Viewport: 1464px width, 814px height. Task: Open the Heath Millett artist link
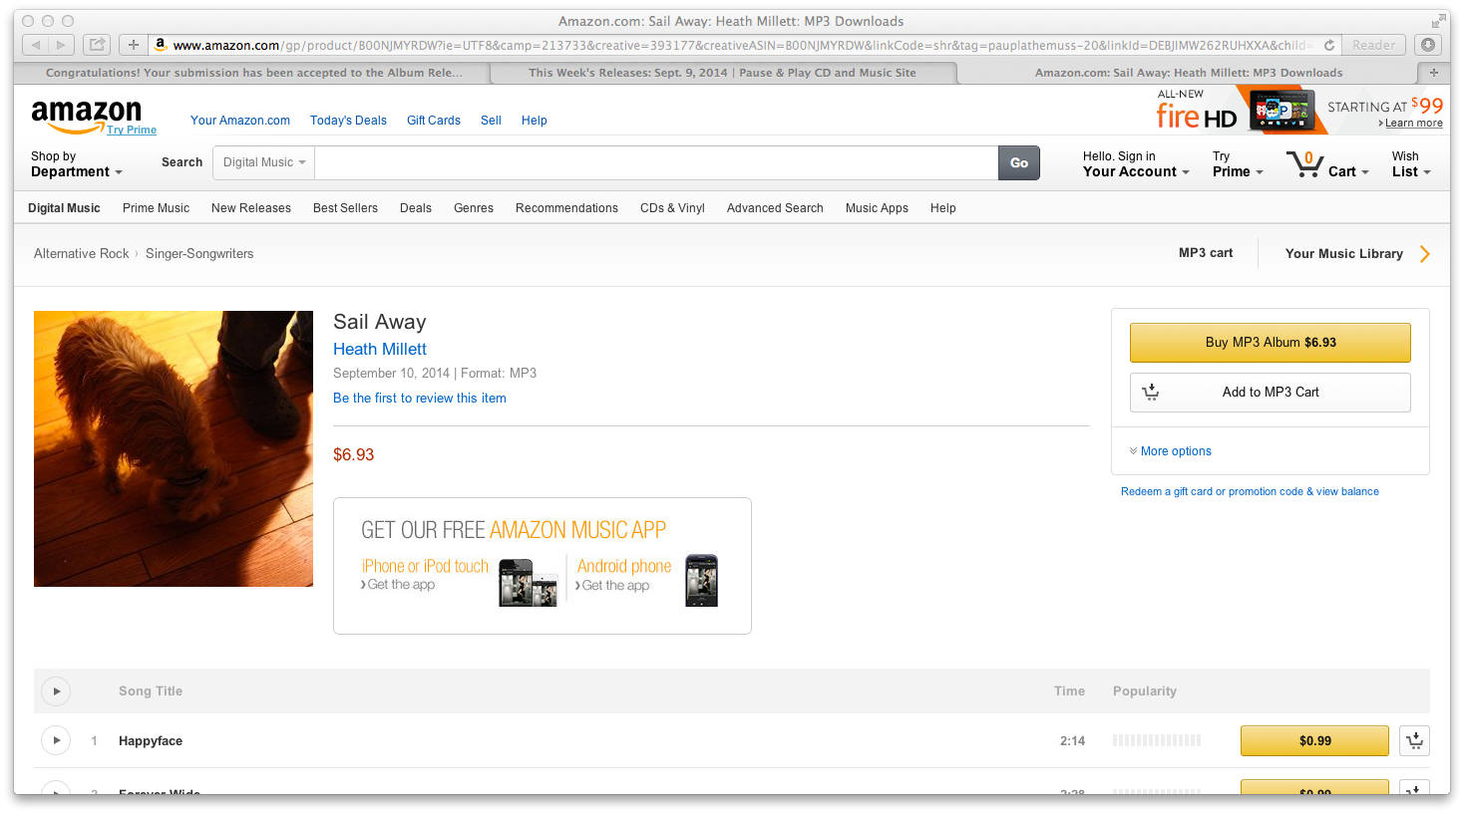point(380,349)
